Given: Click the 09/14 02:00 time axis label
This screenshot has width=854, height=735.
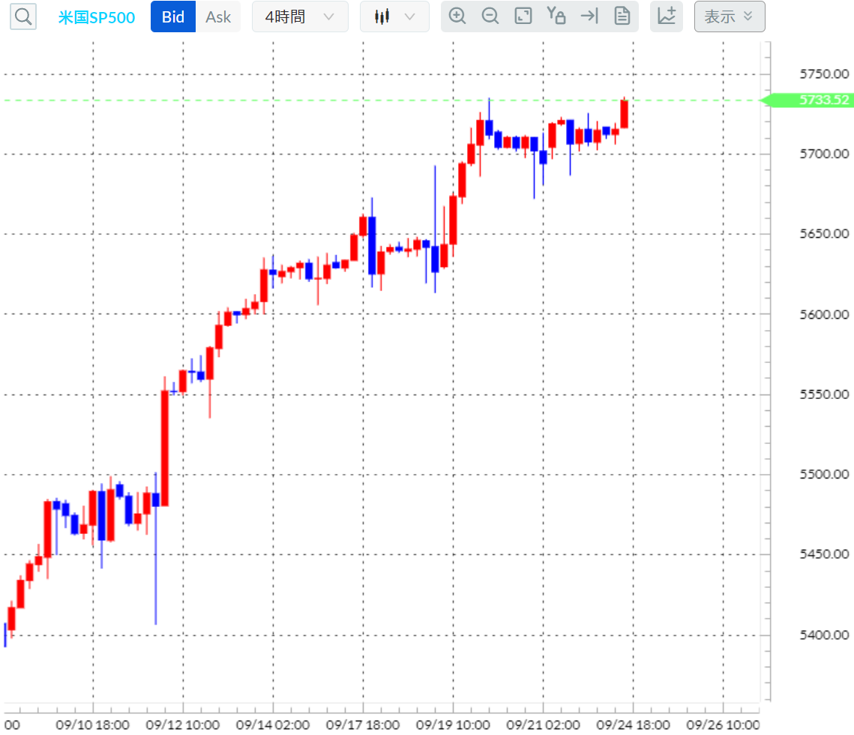Looking at the screenshot, I should (273, 725).
